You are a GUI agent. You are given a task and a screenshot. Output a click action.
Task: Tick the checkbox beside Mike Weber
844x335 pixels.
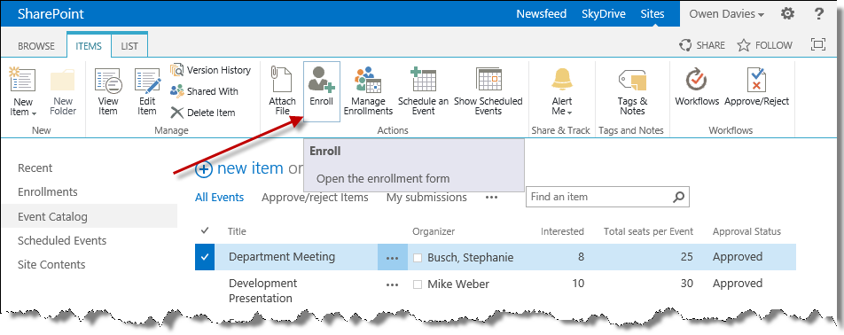point(418,285)
